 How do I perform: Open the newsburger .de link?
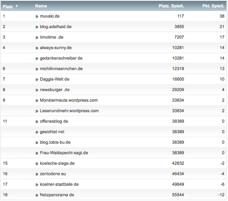(55, 90)
